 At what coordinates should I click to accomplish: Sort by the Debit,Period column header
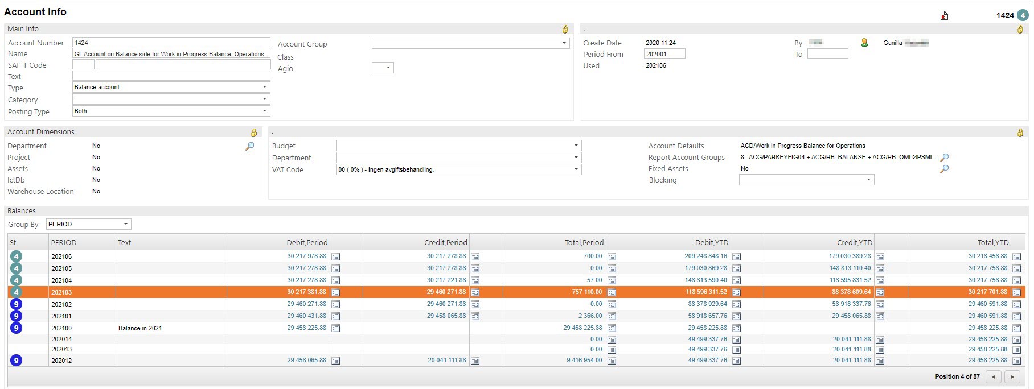(x=307, y=243)
